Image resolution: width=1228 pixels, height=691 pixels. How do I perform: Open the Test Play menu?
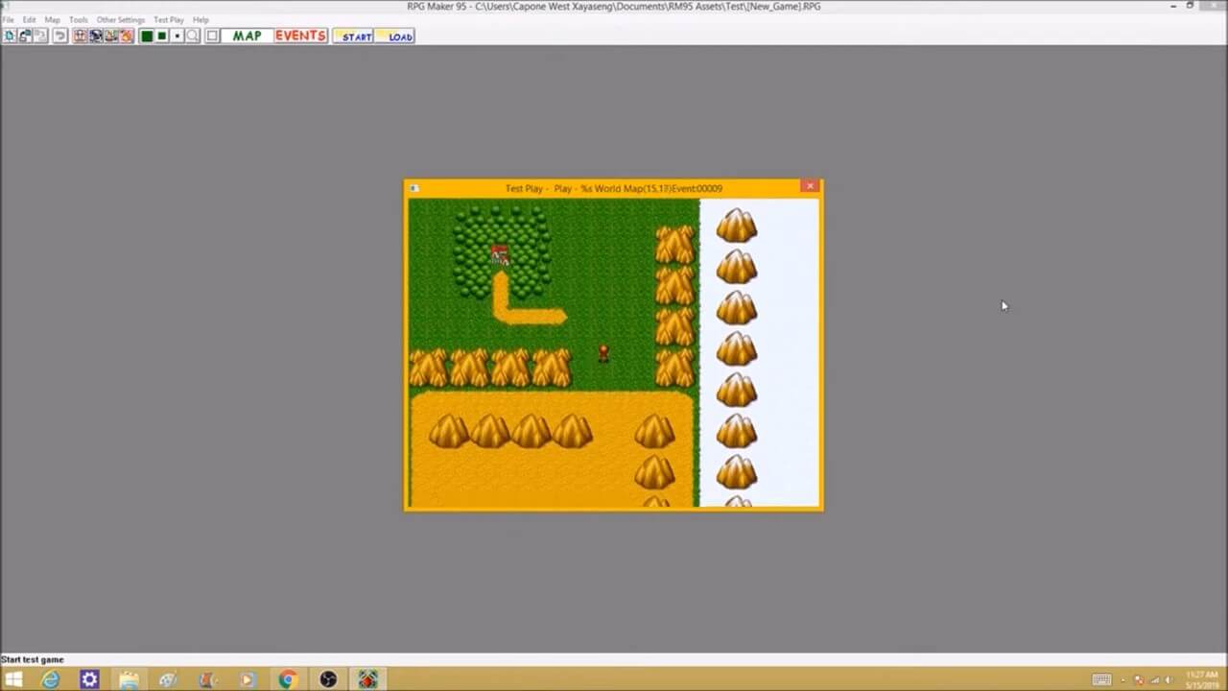tap(169, 19)
